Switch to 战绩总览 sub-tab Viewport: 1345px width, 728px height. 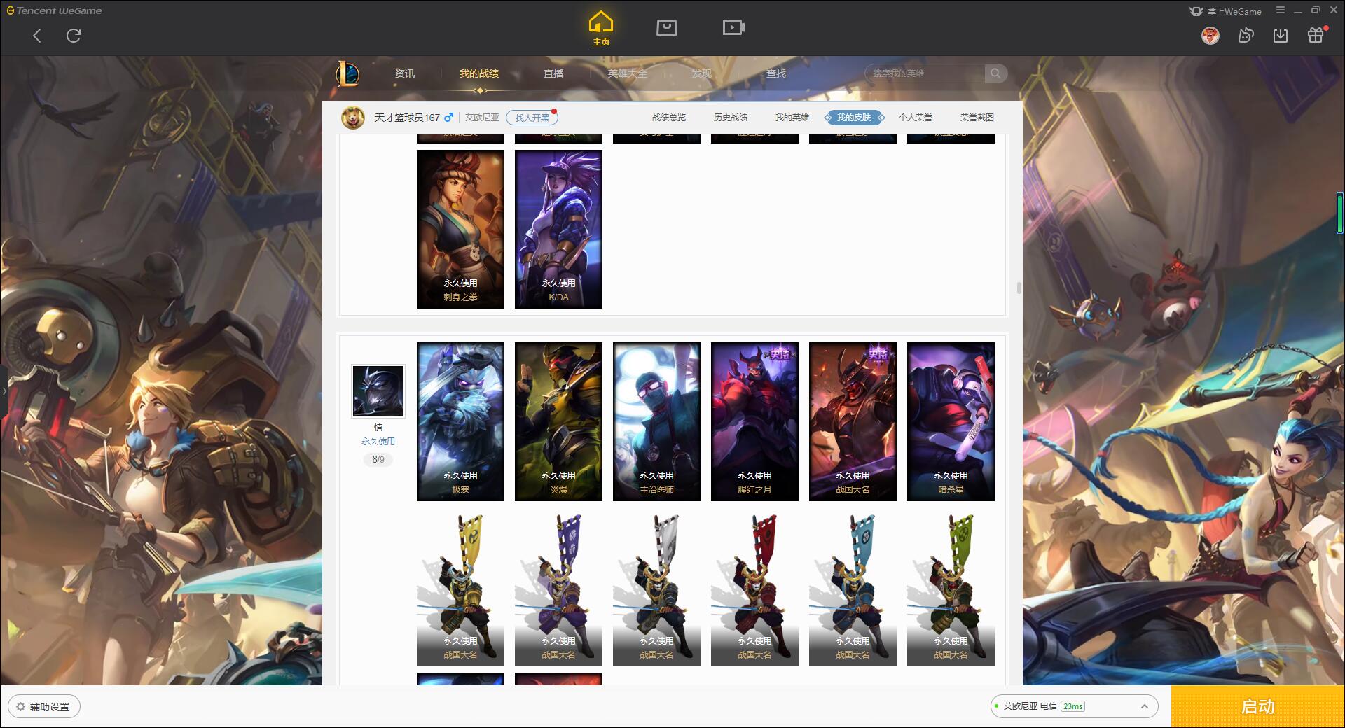[x=669, y=118]
